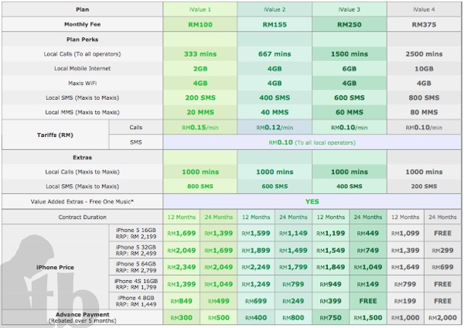
Task: Select the Contract Duration row label
Action: click(81, 217)
